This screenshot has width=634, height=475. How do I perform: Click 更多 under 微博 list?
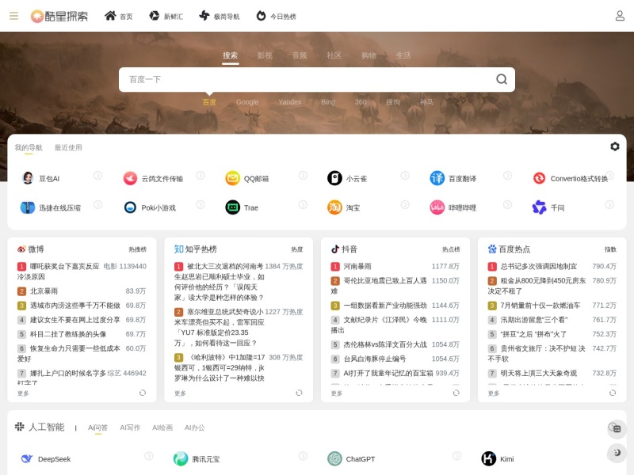point(23,393)
